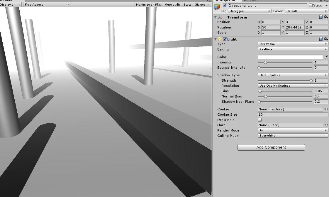Click the Rotation Z field
The height and width of the screenshot is (197, 329).
click(318, 27)
